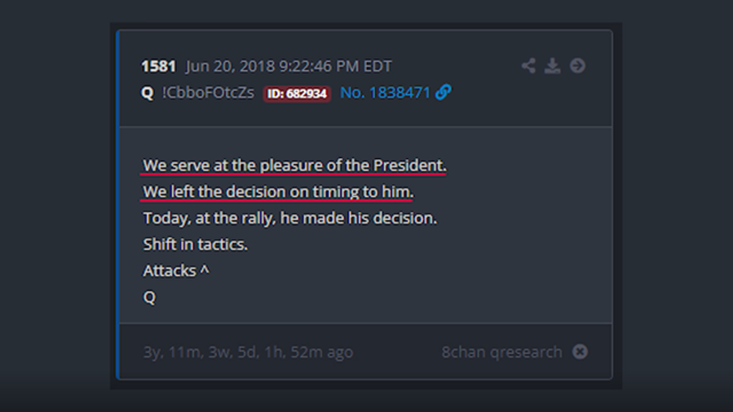Viewport: 733px width, 412px height.
Task: Click the "Shift in tactics." line
Action: pyautogui.click(x=195, y=244)
